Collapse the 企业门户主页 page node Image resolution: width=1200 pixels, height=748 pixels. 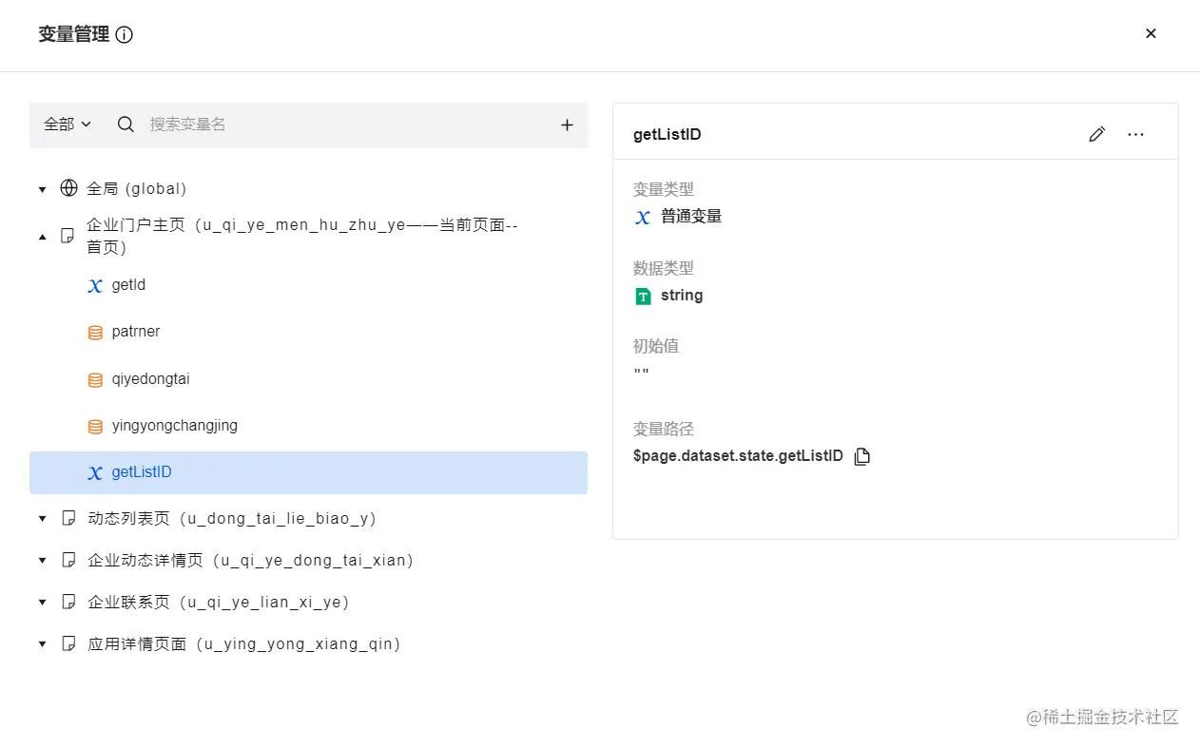[x=42, y=237]
